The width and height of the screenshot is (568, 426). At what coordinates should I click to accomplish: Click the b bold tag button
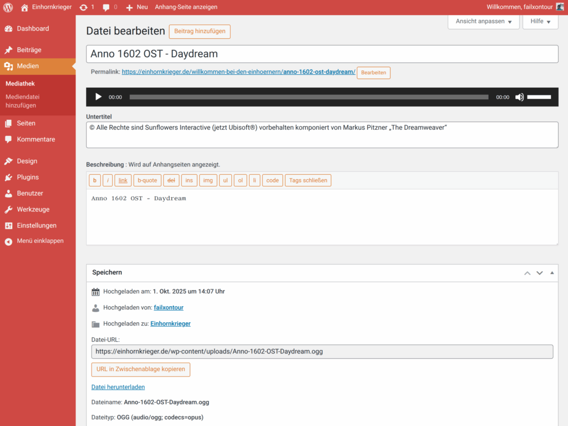(95, 180)
